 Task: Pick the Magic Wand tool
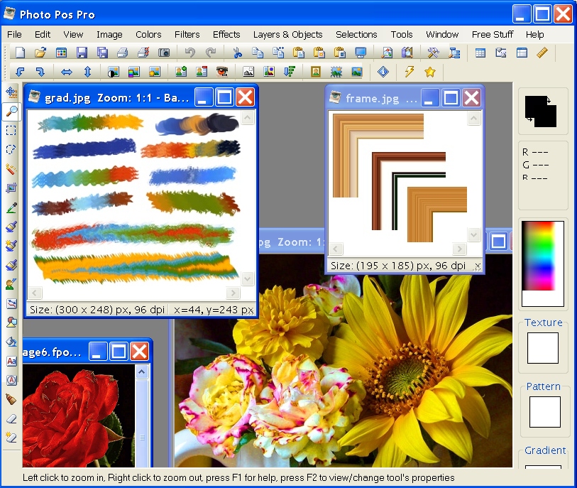(x=11, y=169)
